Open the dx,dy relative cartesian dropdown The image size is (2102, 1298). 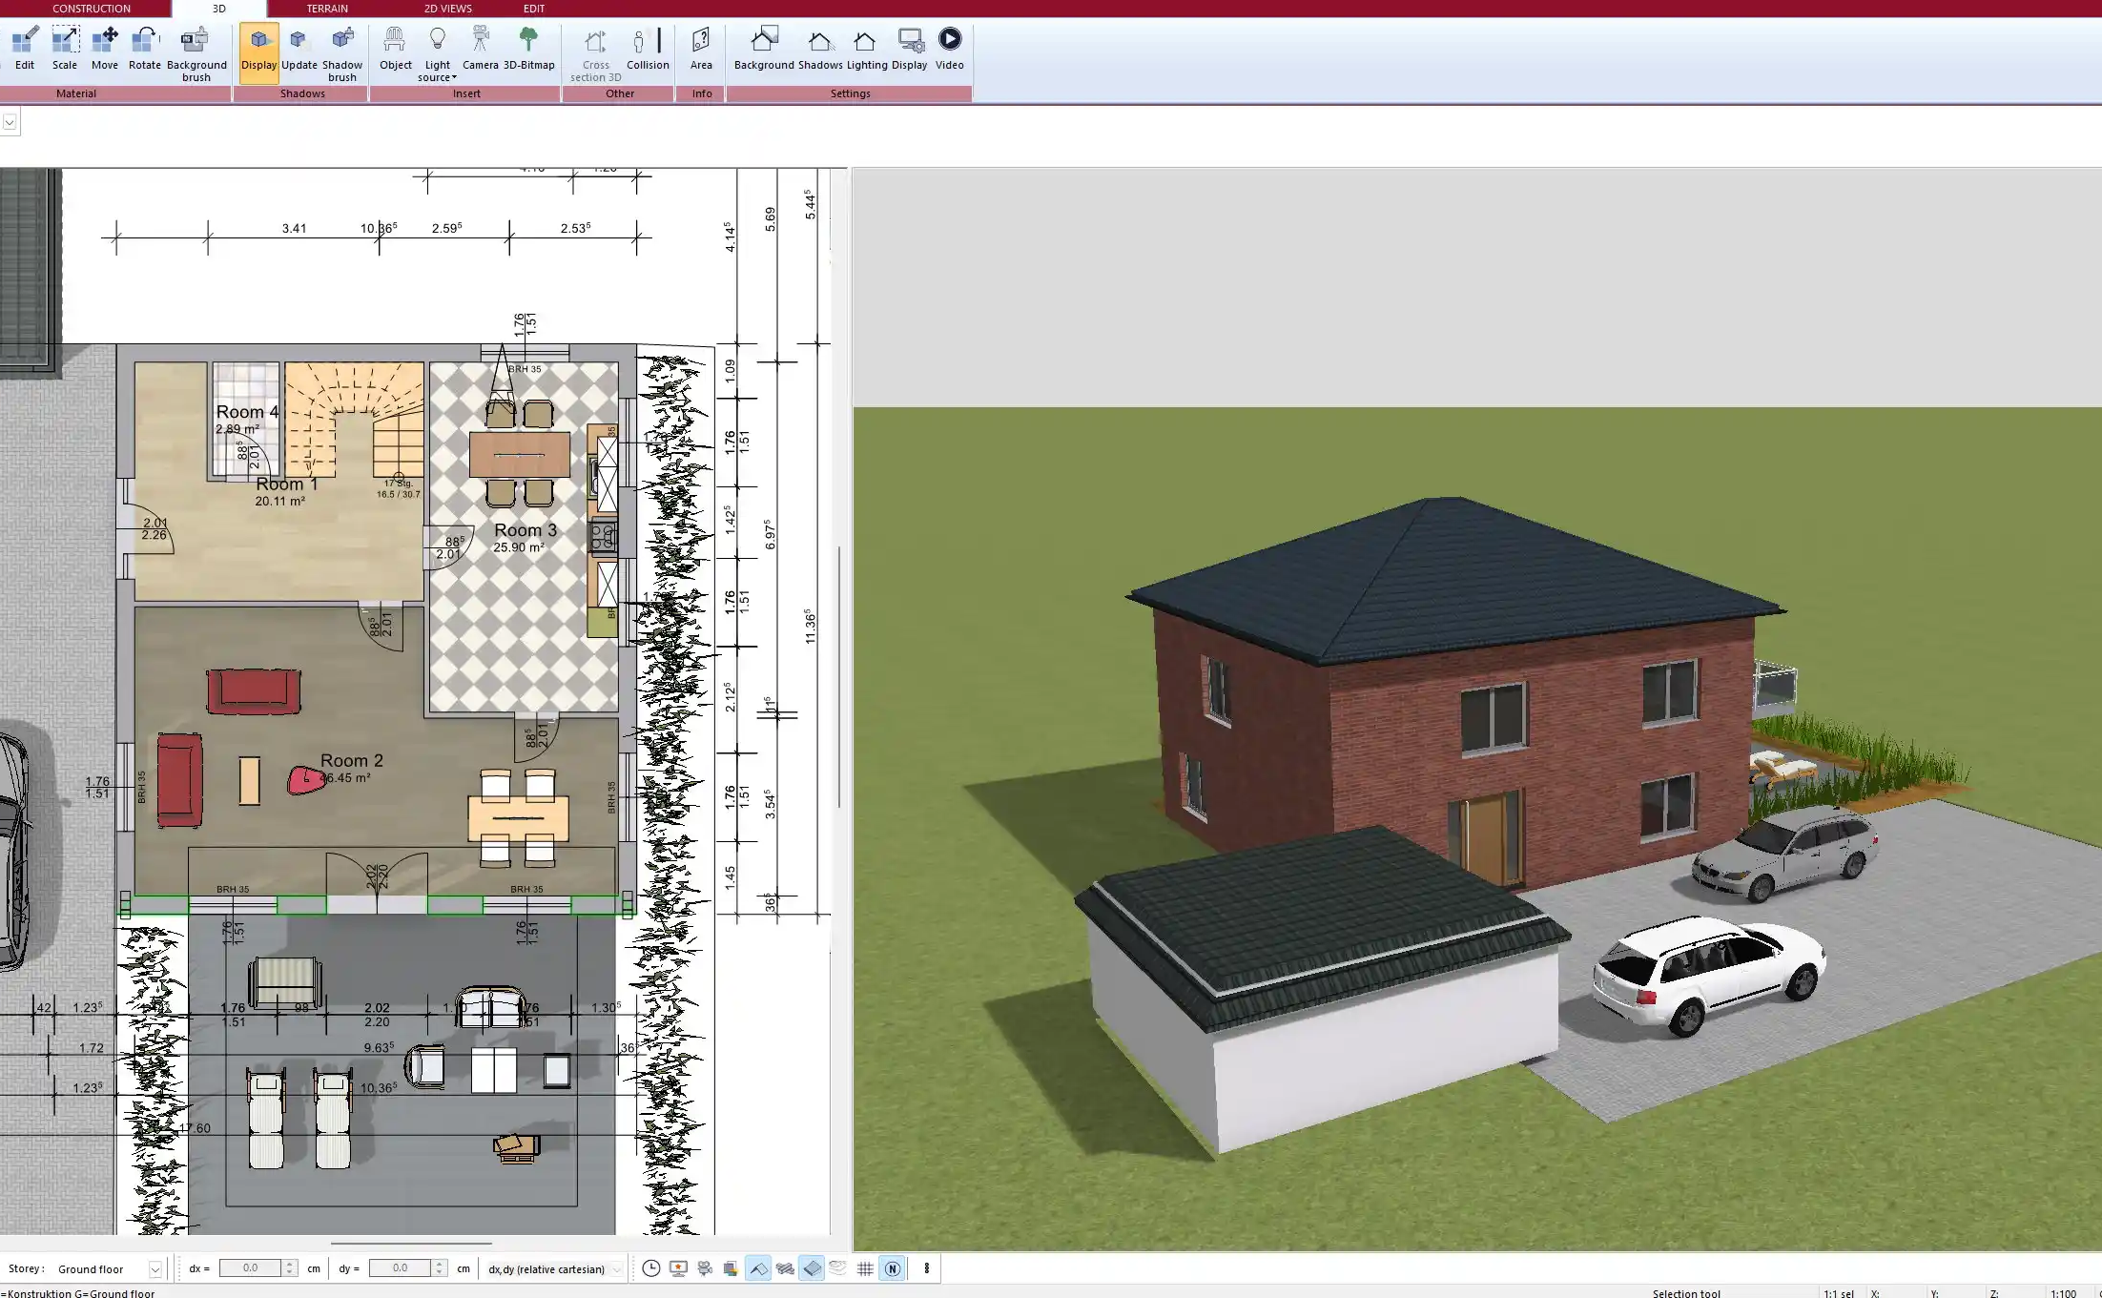[x=616, y=1268]
